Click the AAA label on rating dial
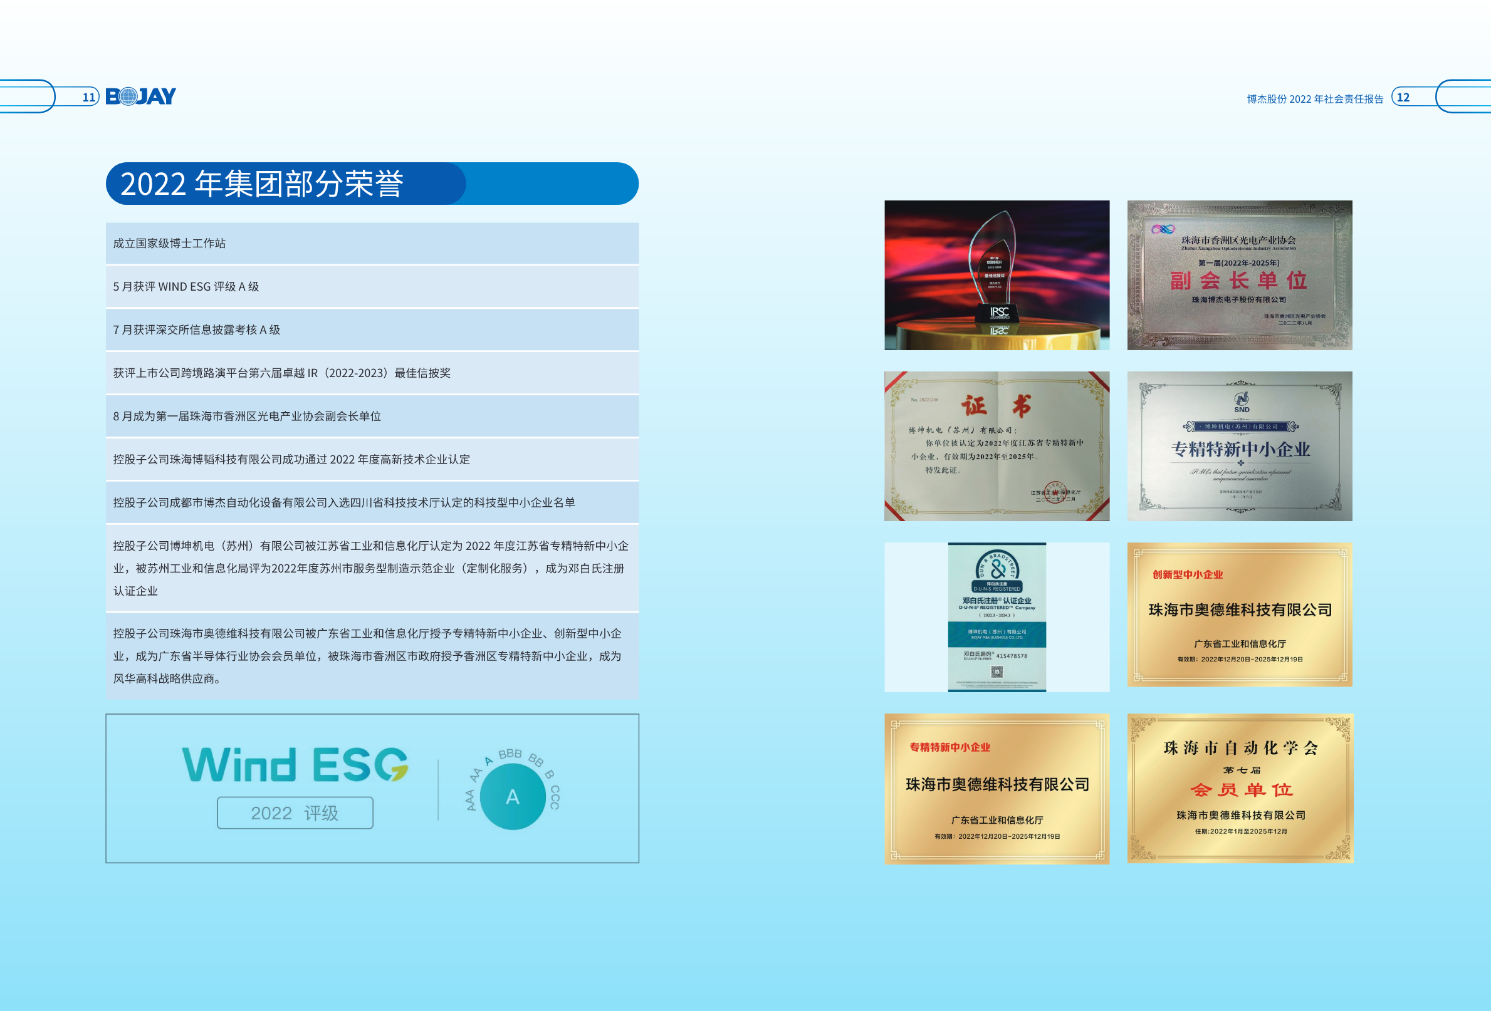 [470, 801]
